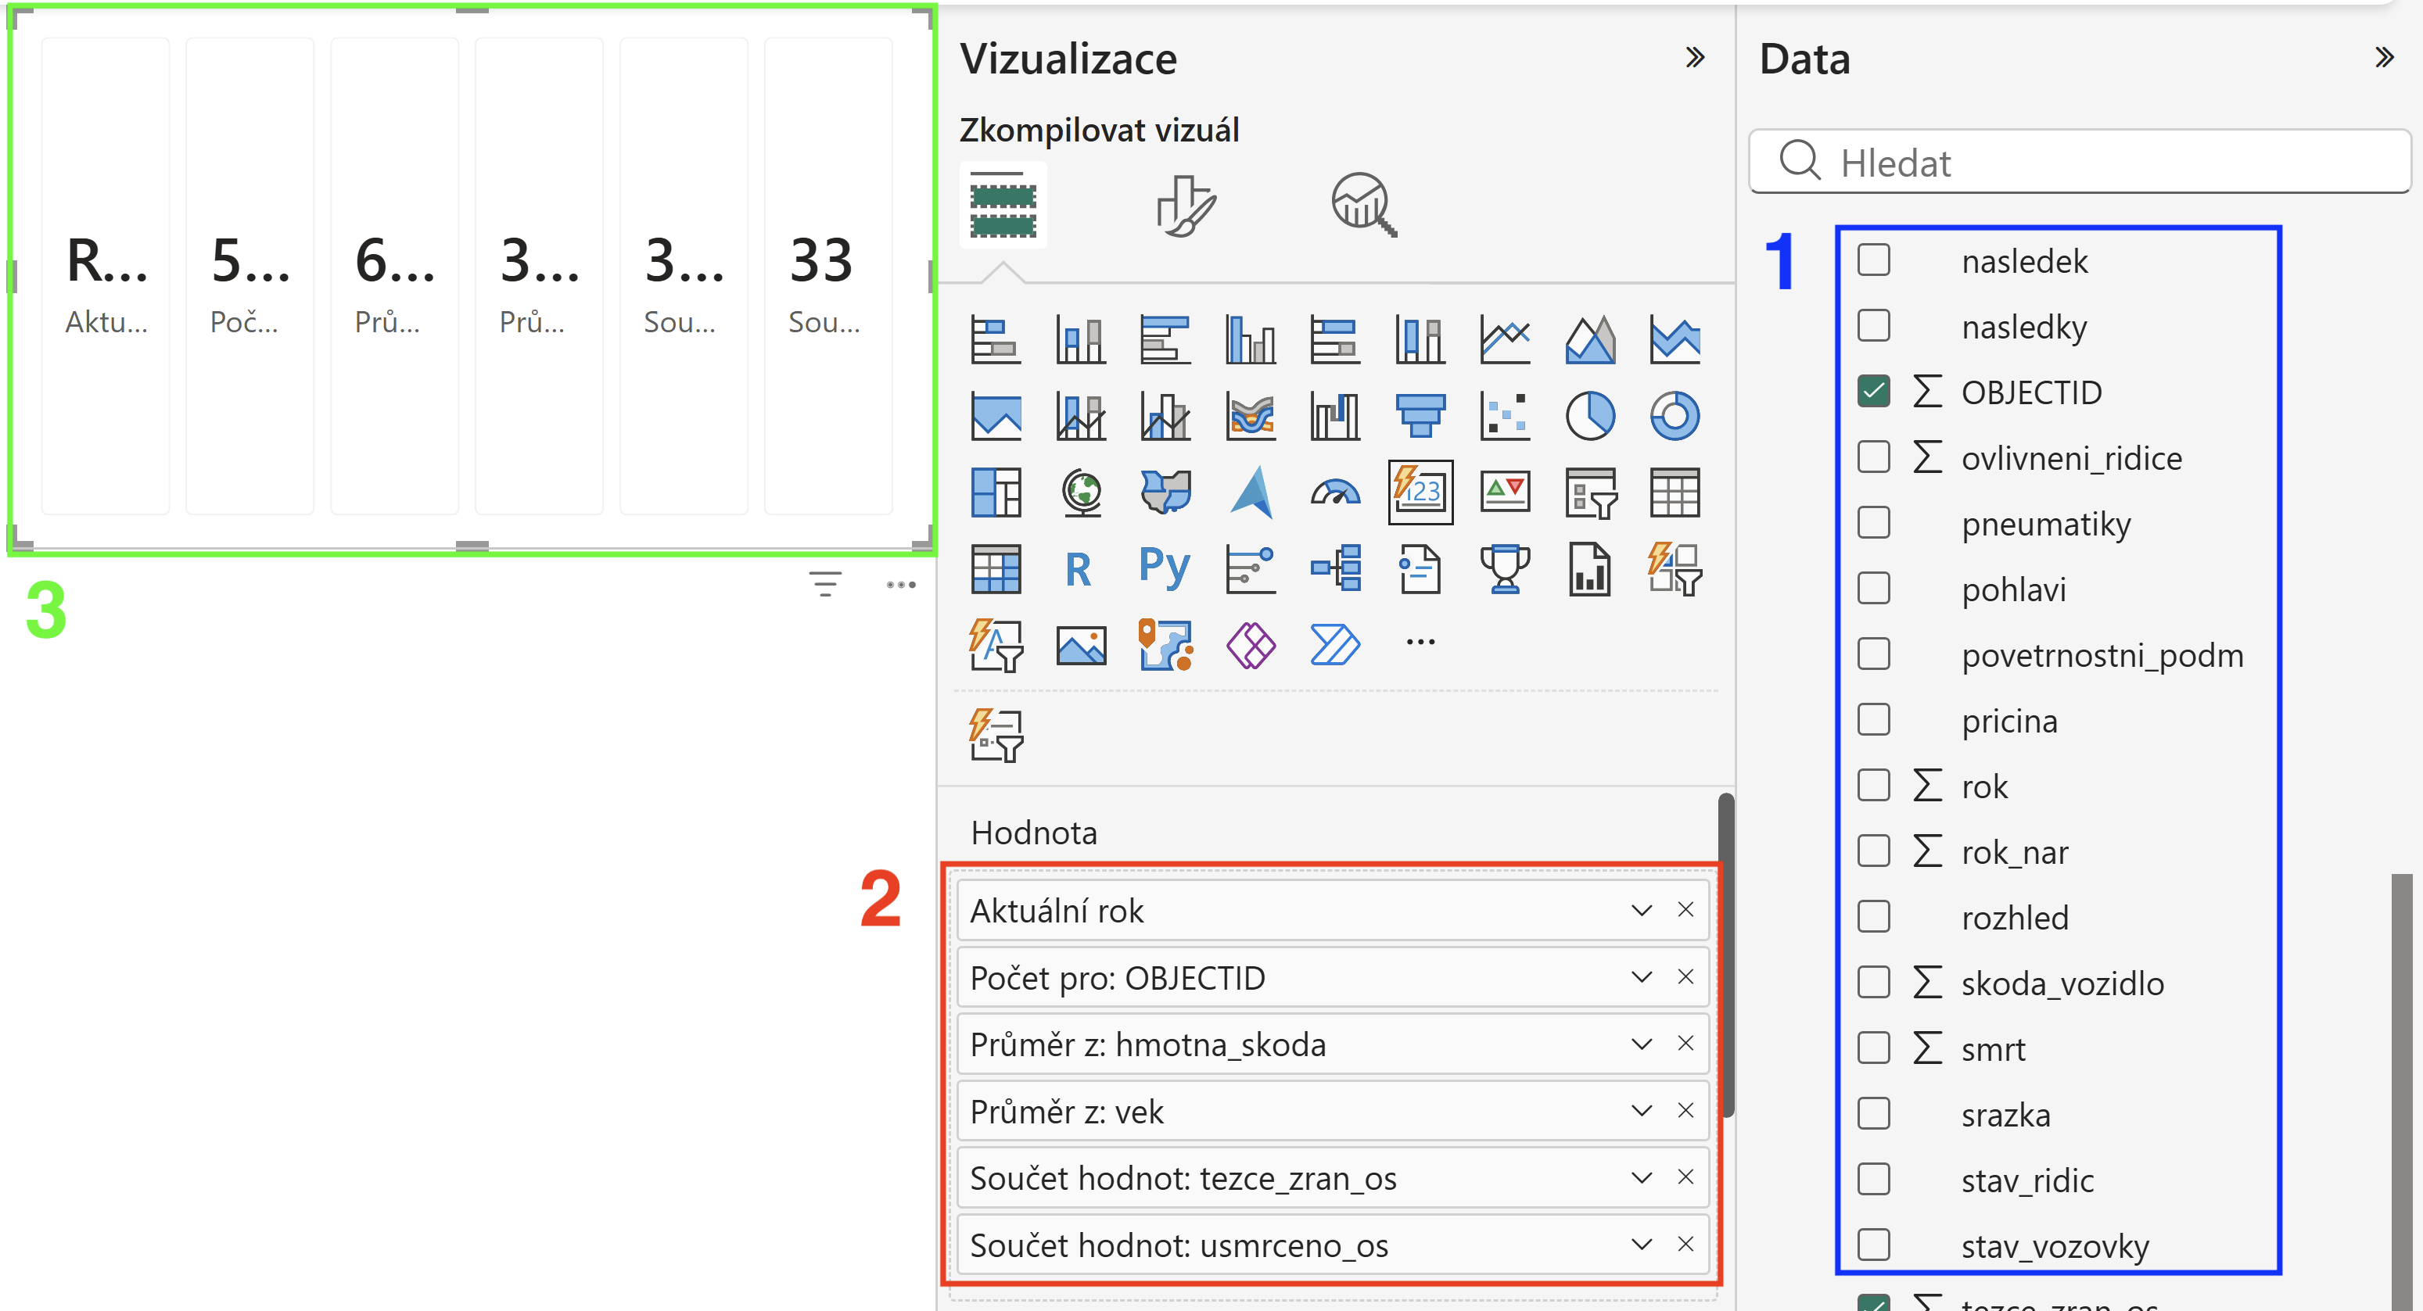
Task: Open dropdown for Aktuální rok value
Action: pyautogui.click(x=1642, y=909)
